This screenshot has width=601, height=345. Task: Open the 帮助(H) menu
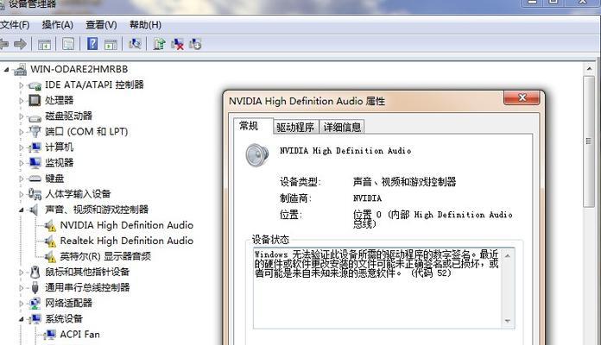pyautogui.click(x=145, y=25)
